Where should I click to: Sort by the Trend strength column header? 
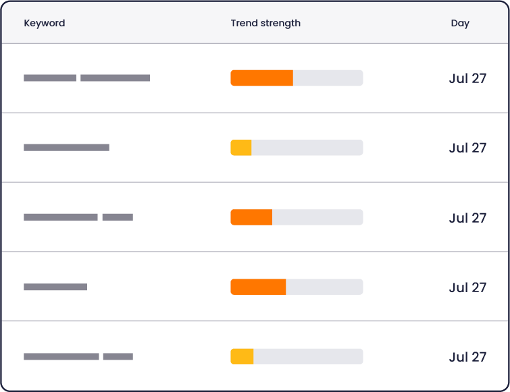coord(265,23)
